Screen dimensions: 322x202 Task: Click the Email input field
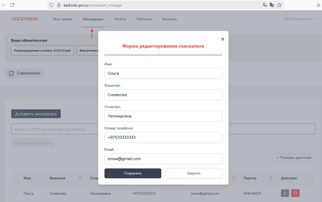[x=163, y=159]
